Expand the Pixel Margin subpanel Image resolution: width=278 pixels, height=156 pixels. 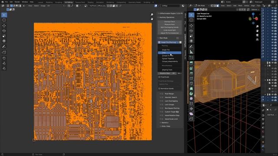coord(160,94)
